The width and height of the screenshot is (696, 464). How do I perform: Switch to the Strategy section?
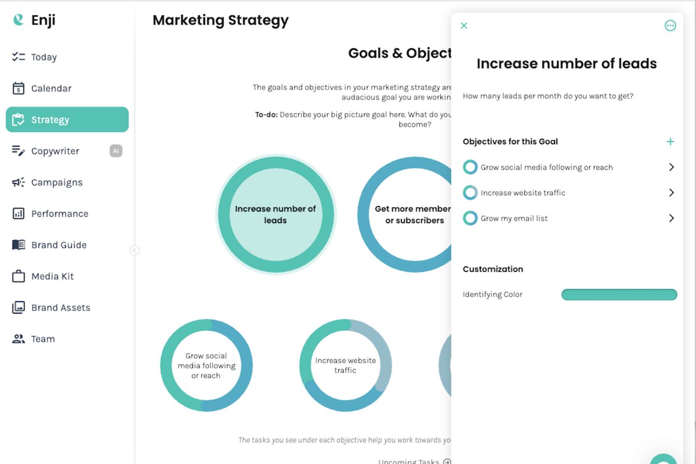(x=50, y=119)
